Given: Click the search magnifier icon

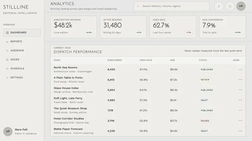Looking at the screenshot, I should click(x=138, y=6).
